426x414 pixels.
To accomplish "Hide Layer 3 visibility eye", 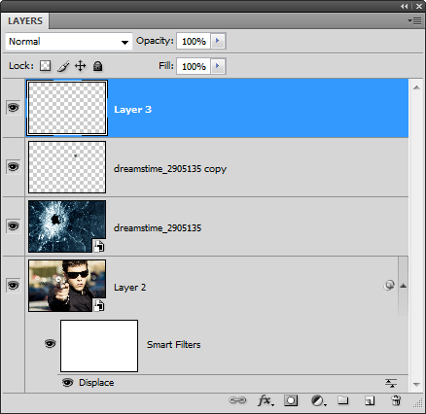I will (x=14, y=108).
